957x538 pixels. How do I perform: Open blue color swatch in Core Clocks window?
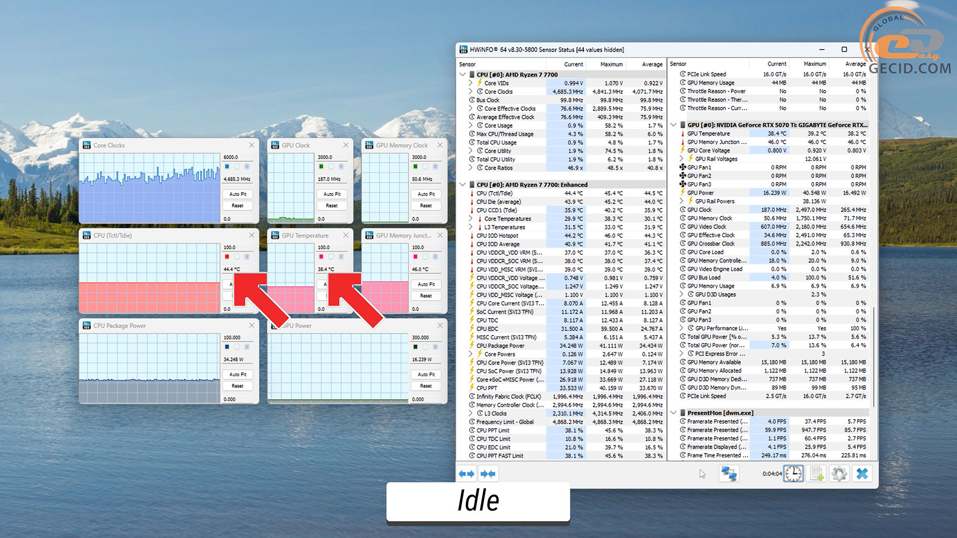227,166
